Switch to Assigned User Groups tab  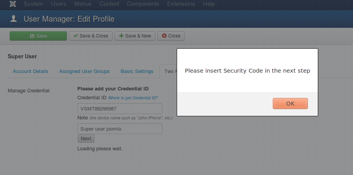[x=84, y=71]
